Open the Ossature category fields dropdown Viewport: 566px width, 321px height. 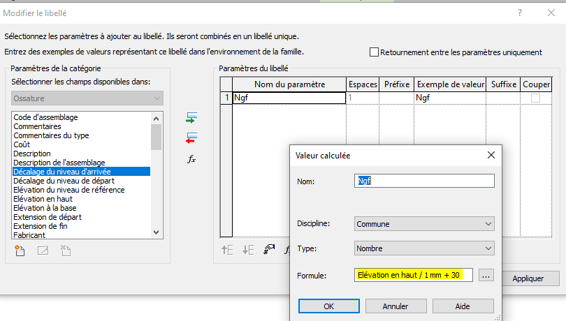[87, 98]
